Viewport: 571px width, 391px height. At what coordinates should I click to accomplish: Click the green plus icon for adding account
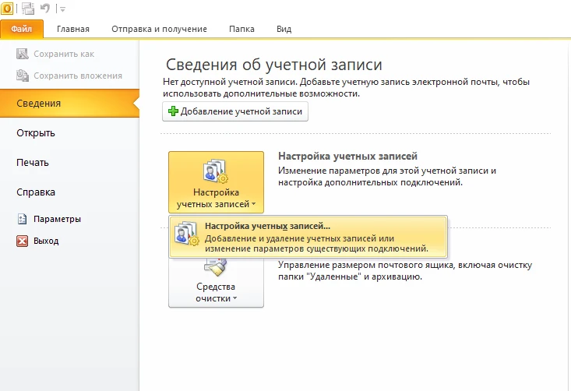point(173,111)
